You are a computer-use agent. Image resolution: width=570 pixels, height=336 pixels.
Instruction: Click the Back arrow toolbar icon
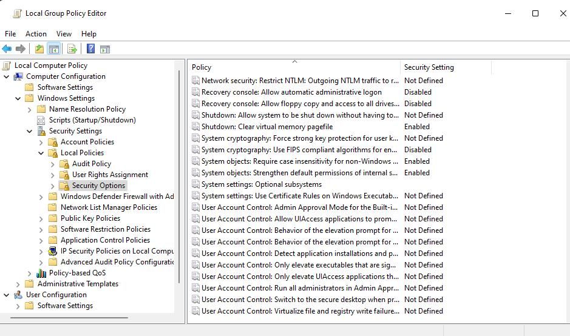[7, 49]
